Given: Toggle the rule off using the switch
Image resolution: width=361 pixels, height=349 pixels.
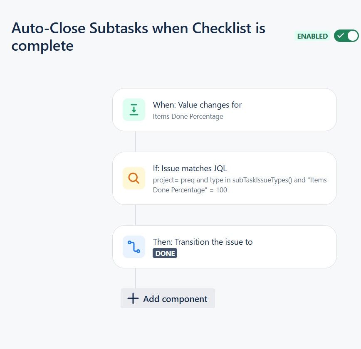Looking at the screenshot, I should pos(346,36).
